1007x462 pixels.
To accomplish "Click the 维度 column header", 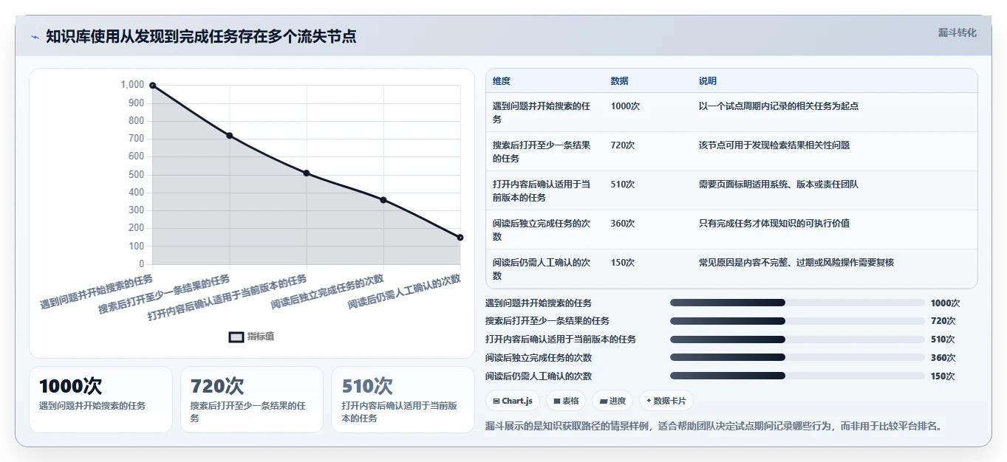I will coord(502,81).
